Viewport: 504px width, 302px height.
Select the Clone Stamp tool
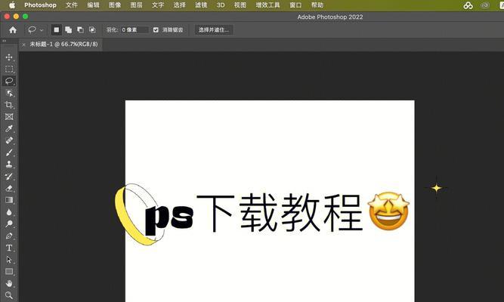pos(9,164)
